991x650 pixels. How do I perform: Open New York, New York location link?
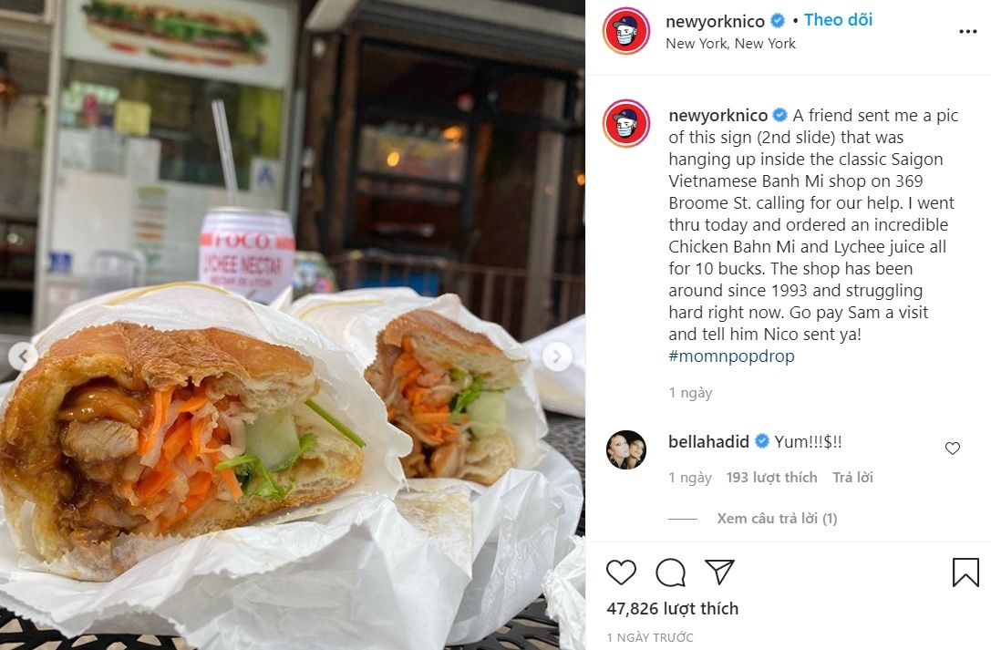(730, 44)
